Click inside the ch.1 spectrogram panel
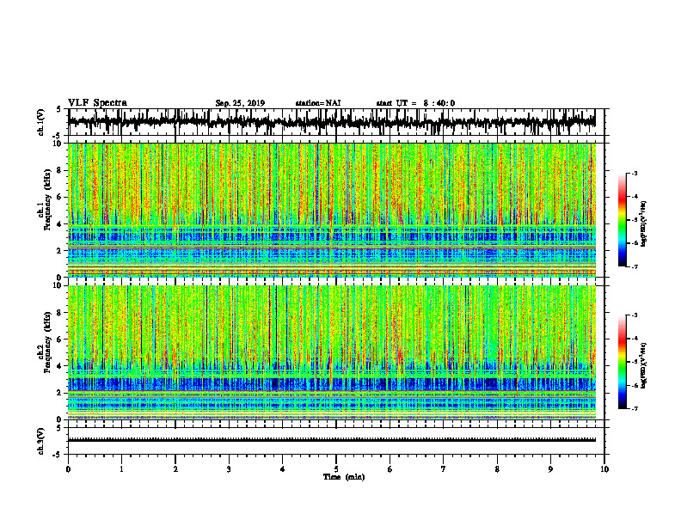Screen dimensions: 681x526 pos(332,210)
